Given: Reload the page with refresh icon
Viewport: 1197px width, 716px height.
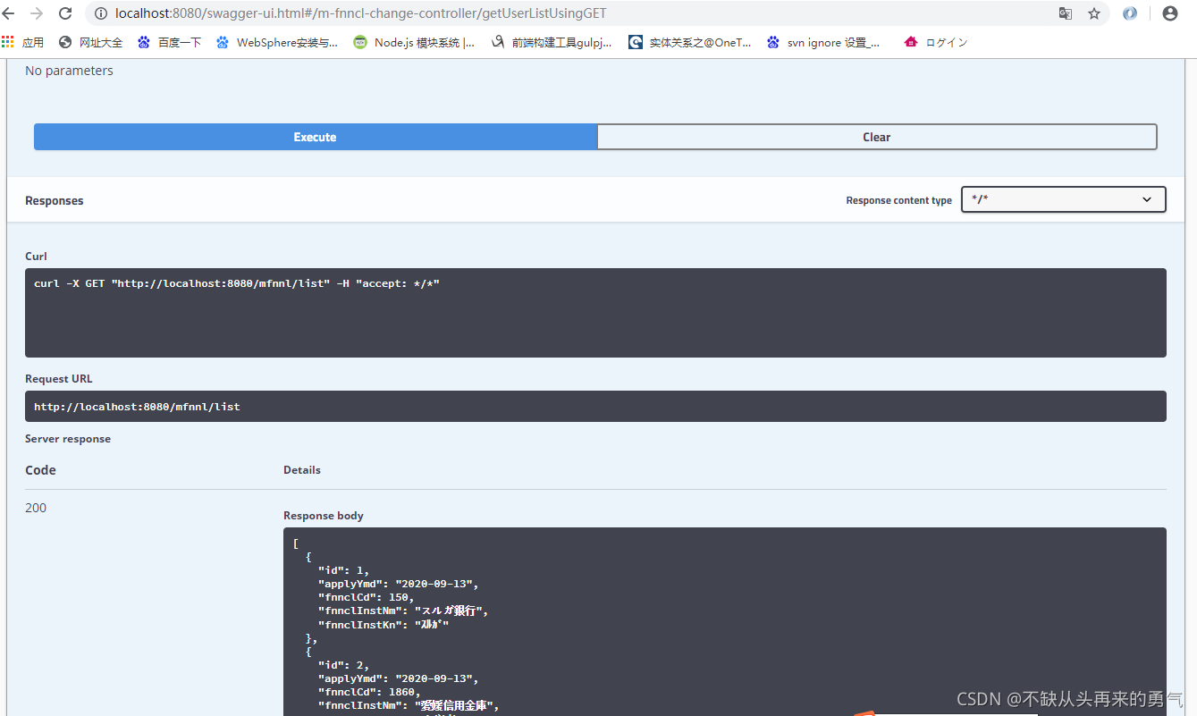Looking at the screenshot, I should coord(65,13).
